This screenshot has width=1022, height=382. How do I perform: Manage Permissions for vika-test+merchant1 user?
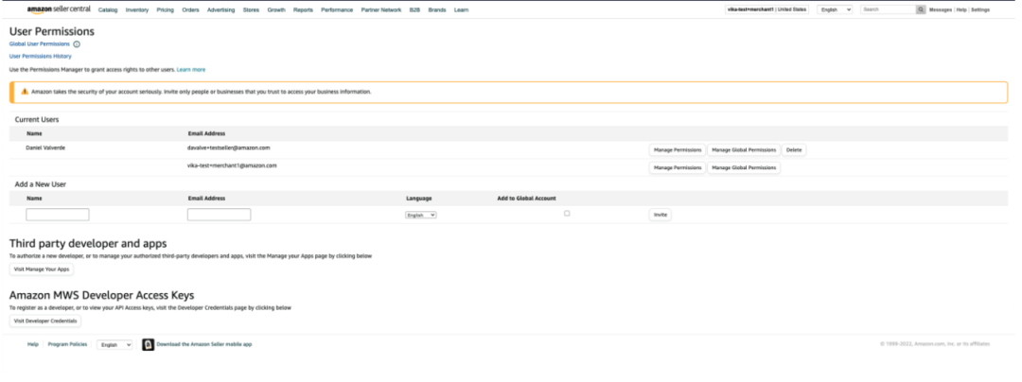click(678, 168)
